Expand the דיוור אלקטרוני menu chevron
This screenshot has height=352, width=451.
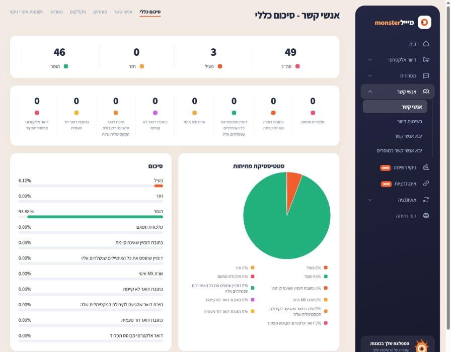point(370,60)
